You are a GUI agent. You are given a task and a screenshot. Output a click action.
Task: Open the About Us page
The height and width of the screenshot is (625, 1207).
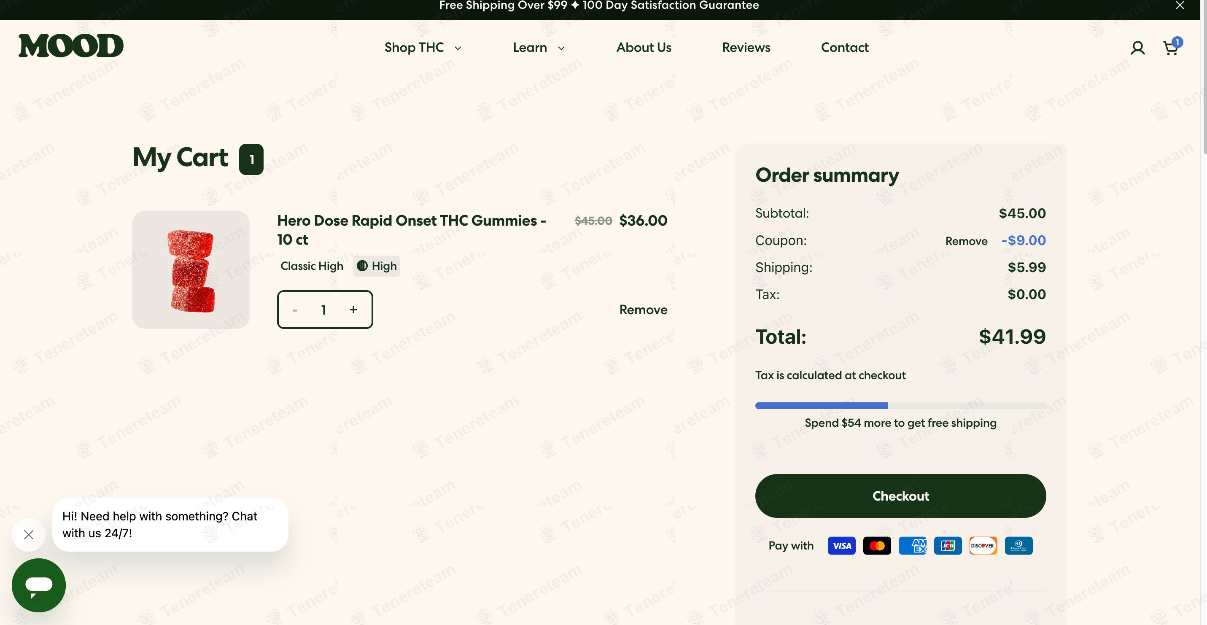(x=643, y=47)
